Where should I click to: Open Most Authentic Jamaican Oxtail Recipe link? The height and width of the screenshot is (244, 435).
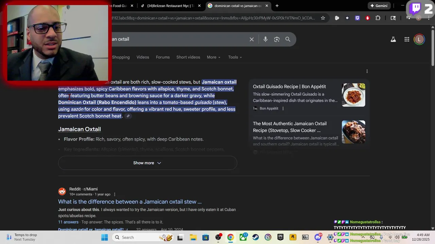pyautogui.click(x=290, y=127)
